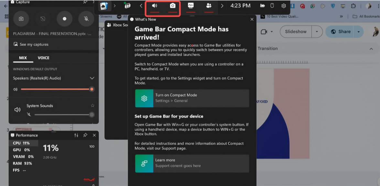The image size is (380, 186).
Task: Toggle the Xbox Social people icon
Action: [x=209, y=6]
